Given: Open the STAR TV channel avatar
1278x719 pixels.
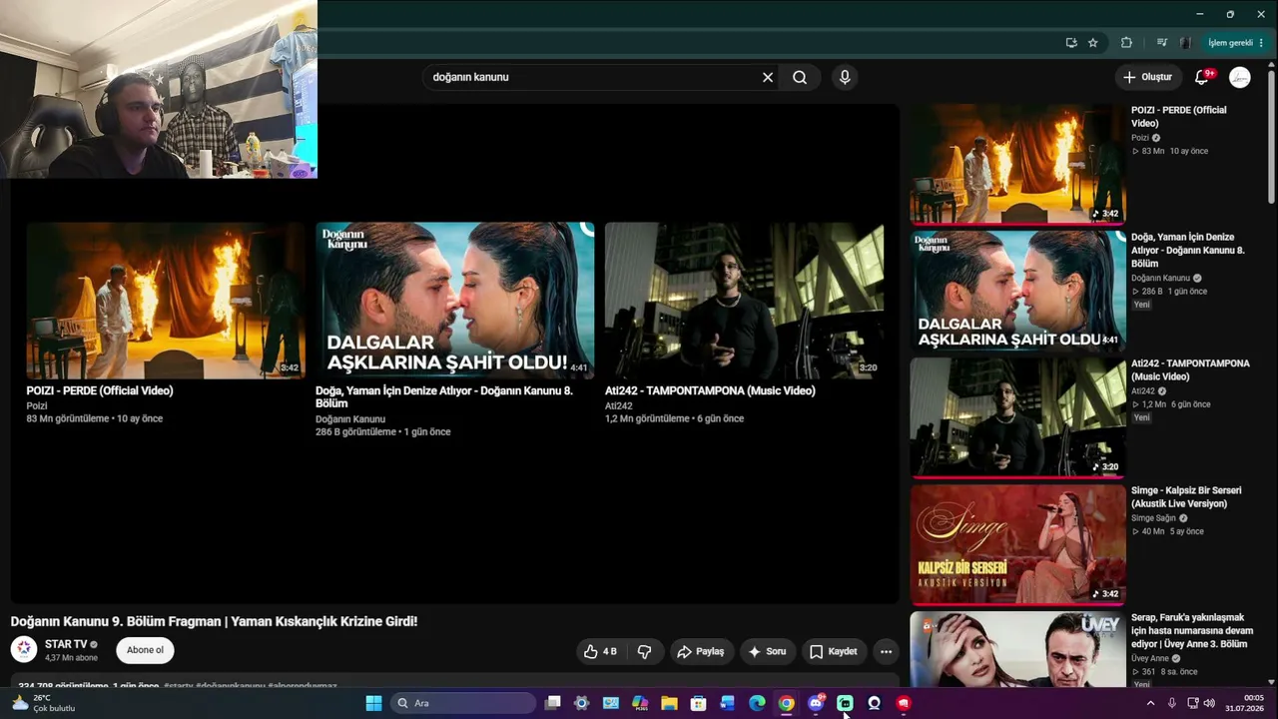Looking at the screenshot, I should [24, 650].
